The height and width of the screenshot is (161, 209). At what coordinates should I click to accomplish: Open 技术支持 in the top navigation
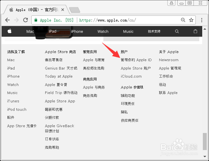[x=154, y=32]
